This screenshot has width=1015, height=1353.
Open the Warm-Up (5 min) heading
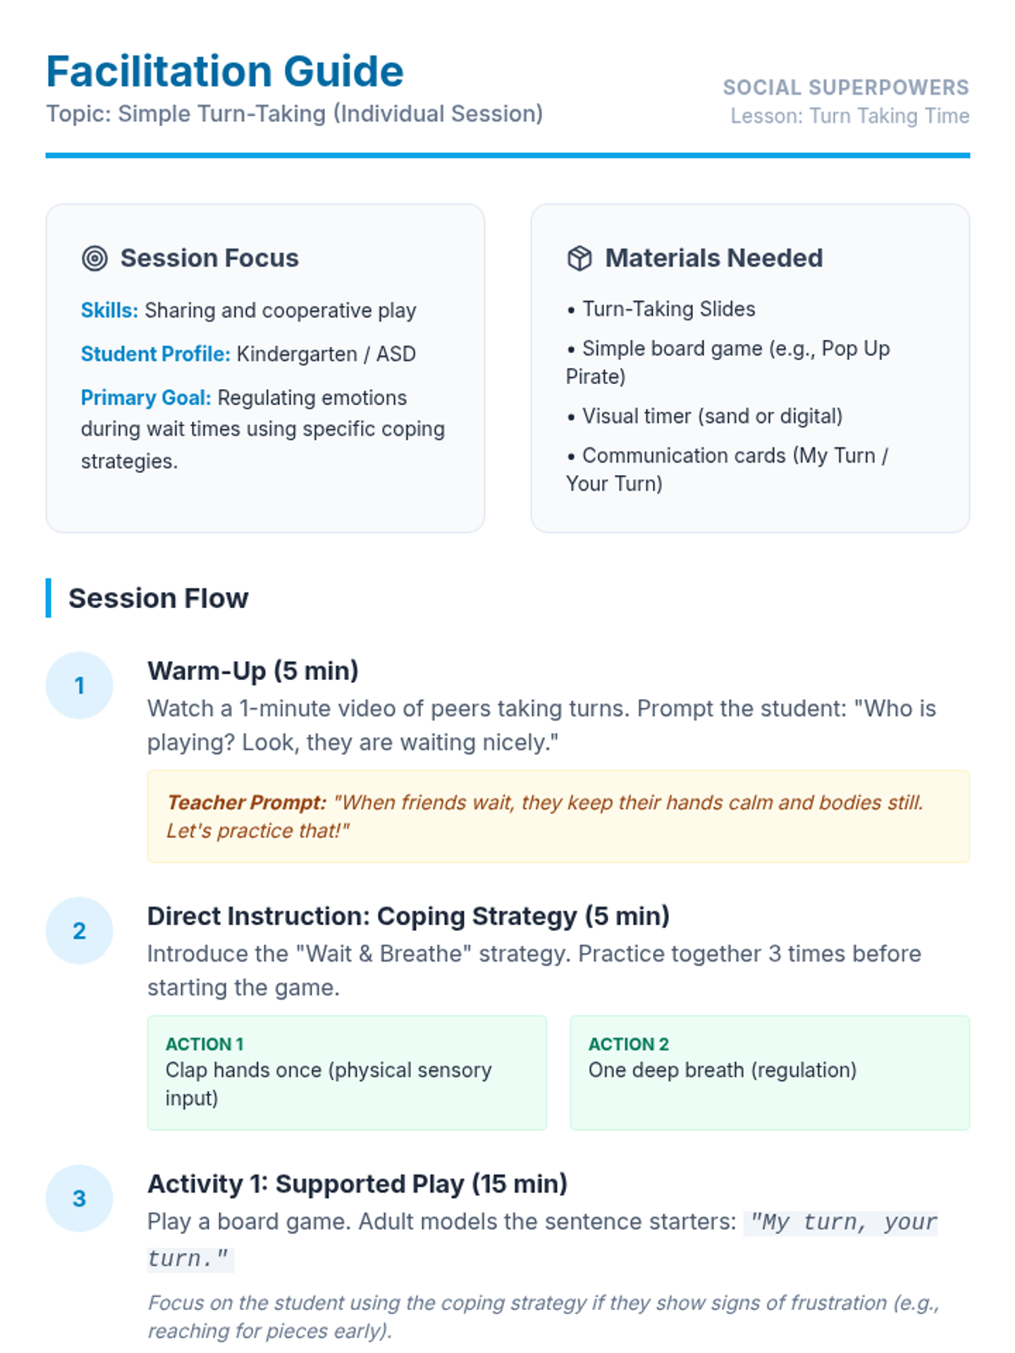tap(253, 671)
